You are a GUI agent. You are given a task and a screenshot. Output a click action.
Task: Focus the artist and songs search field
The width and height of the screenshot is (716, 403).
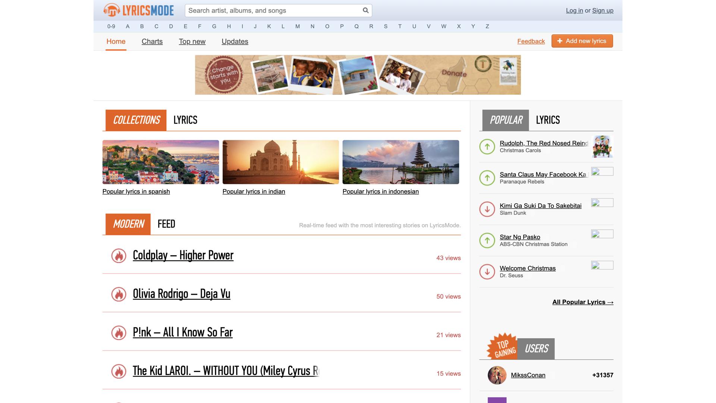(x=274, y=10)
